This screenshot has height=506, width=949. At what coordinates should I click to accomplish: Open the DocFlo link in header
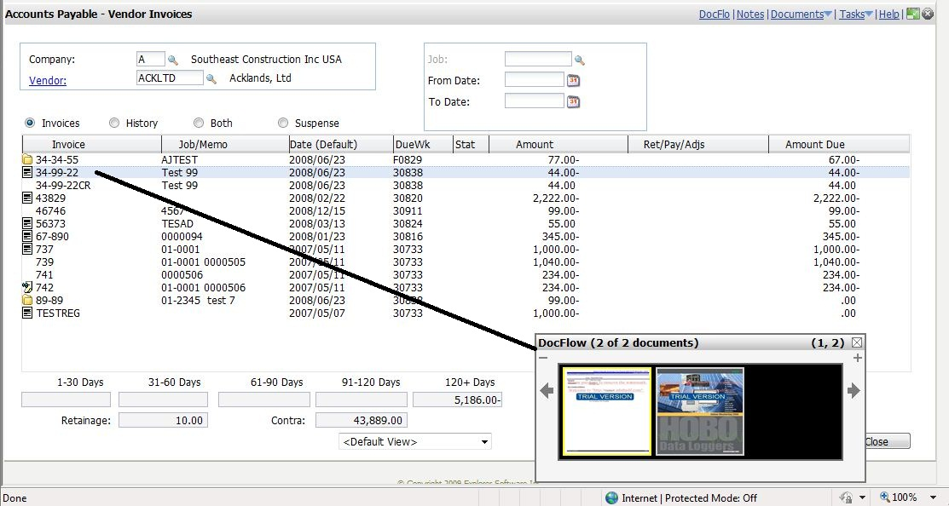[715, 14]
